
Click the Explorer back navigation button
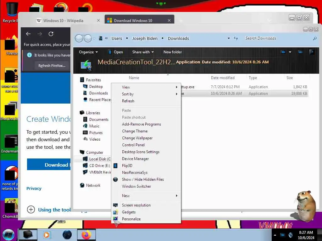pos(79,38)
